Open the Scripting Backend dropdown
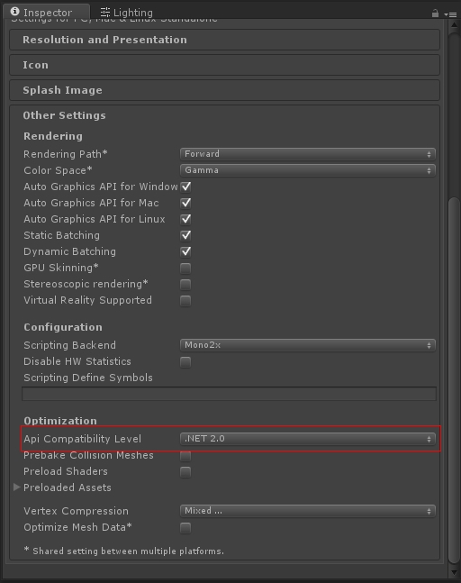 (x=308, y=345)
